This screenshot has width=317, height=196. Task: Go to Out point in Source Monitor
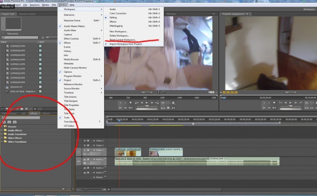click(125, 108)
